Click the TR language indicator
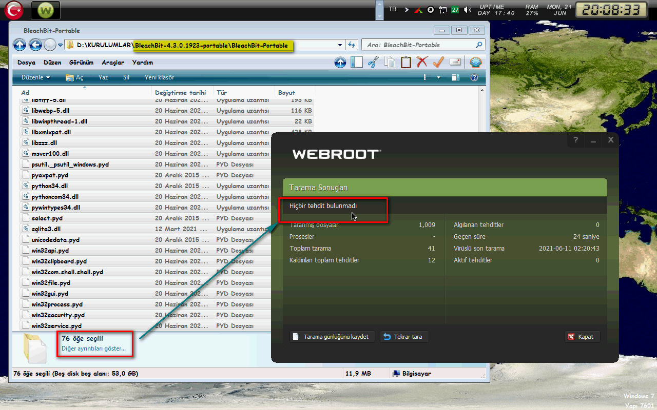Image resolution: width=657 pixels, height=410 pixels. (x=393, y=9)
